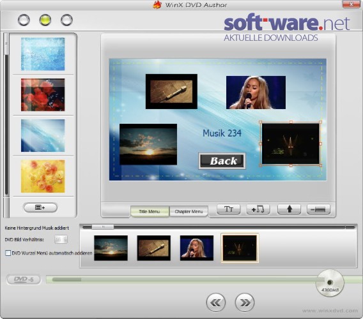The image size is (363, 319).
Task: Click the clip strip horizontal scrollbar handle
Action: point(103,227)
